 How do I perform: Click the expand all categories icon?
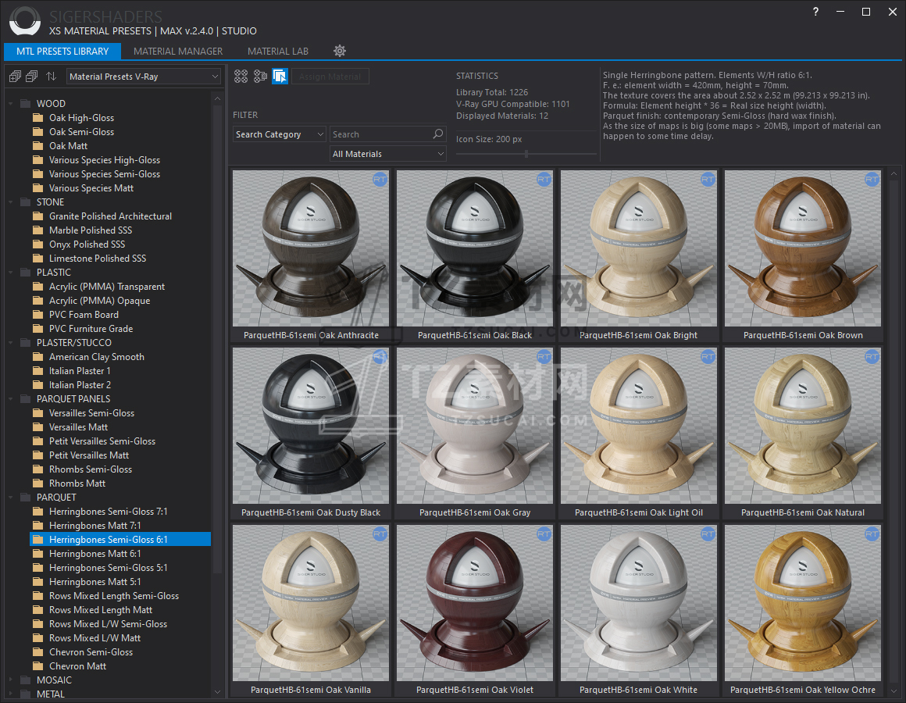pyautogui.click(x=15, y=77)
